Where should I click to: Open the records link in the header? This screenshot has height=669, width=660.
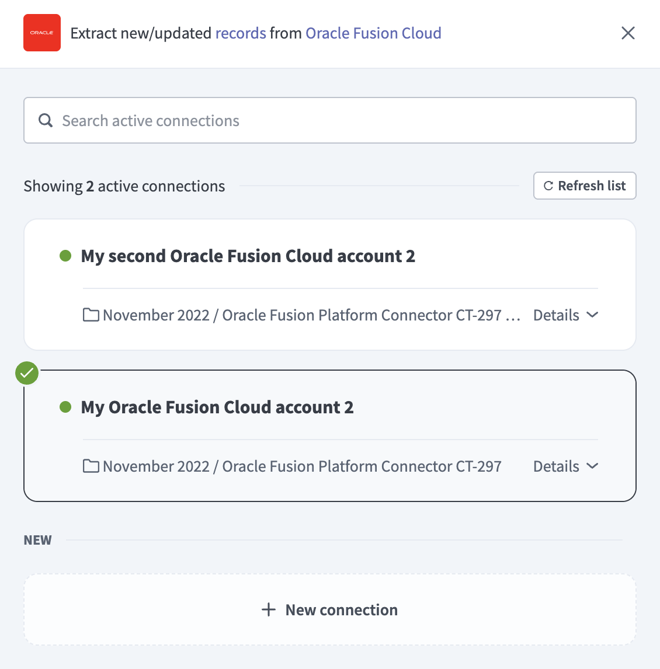241,33
